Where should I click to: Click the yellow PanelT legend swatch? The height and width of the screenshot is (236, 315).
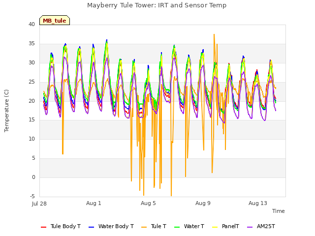[215, 227]
